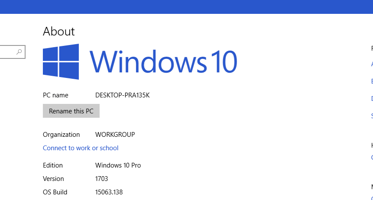Select the WORKGROUP organization value
This screenshot has width=373, height=200.
click(x=115, y=135)
